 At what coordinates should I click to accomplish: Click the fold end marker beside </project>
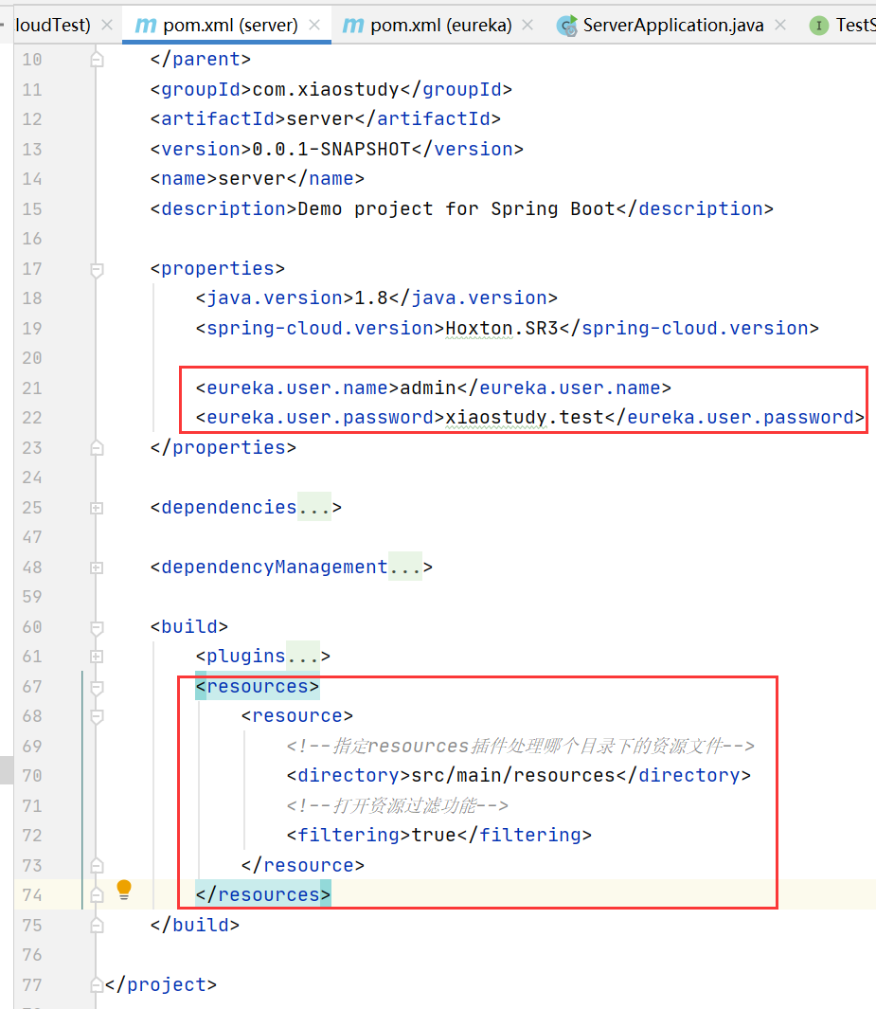(x=97, y=984)
